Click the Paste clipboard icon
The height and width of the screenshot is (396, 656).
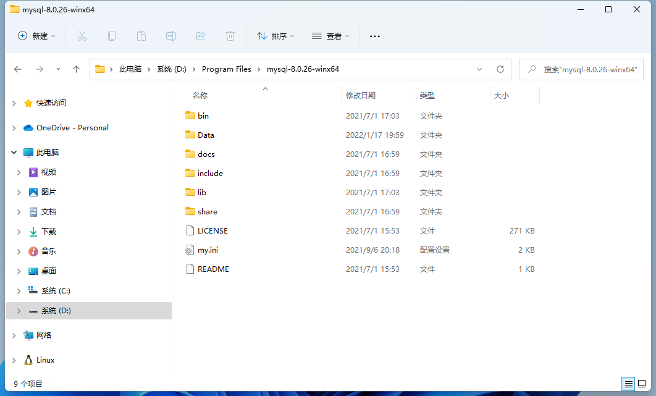pyautogui.click(x=141, y=36)
